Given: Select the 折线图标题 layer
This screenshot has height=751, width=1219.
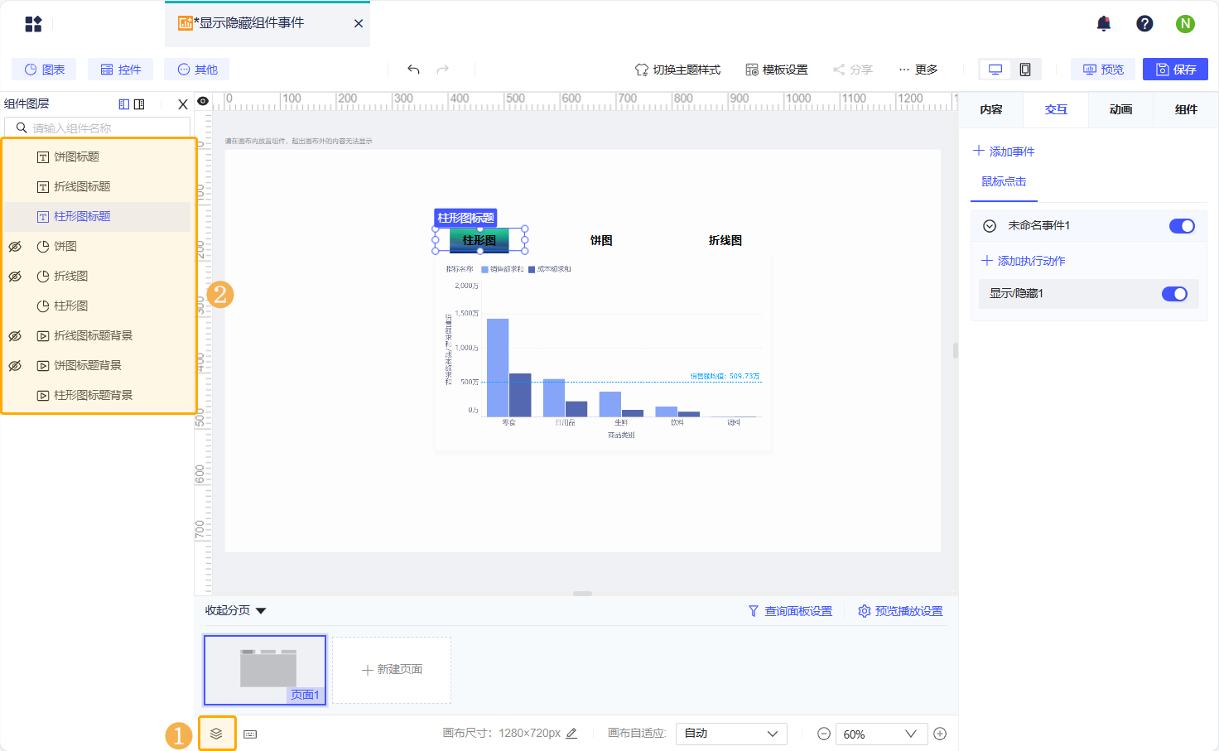Looking at the screenshot, I should 98,187.
